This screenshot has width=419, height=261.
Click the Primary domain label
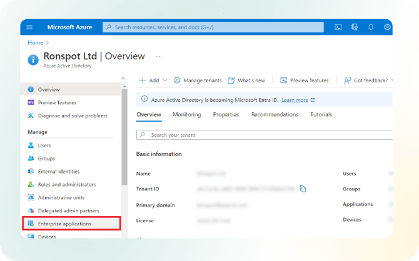pos(155,205)
